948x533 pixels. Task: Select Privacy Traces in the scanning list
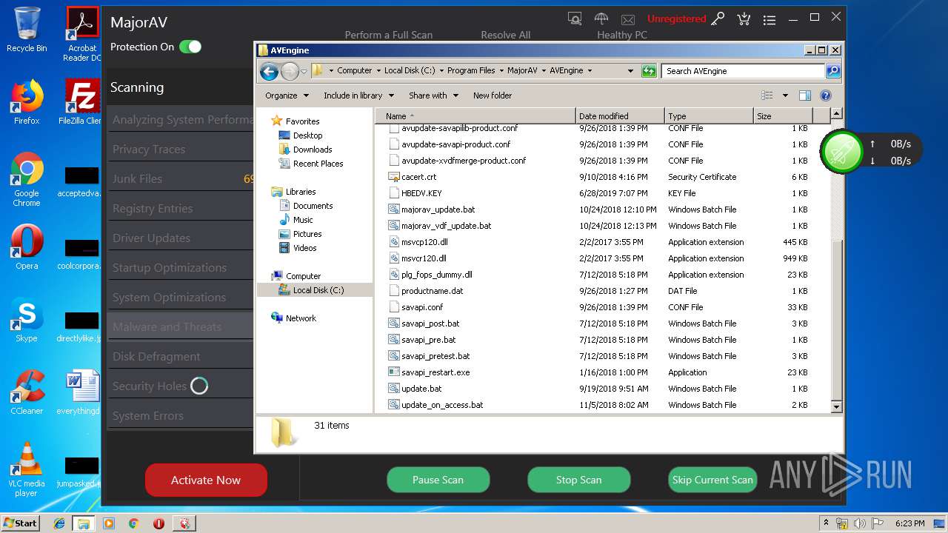181,149
